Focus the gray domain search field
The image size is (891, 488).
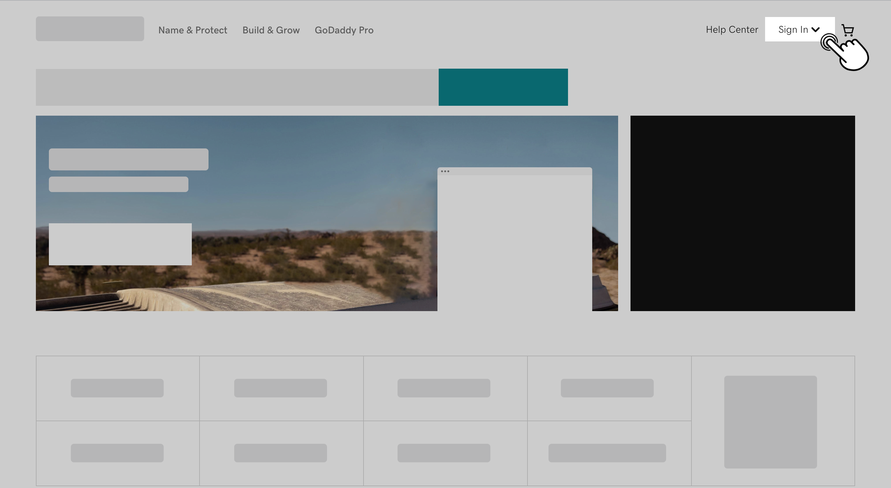click(237, 87)
